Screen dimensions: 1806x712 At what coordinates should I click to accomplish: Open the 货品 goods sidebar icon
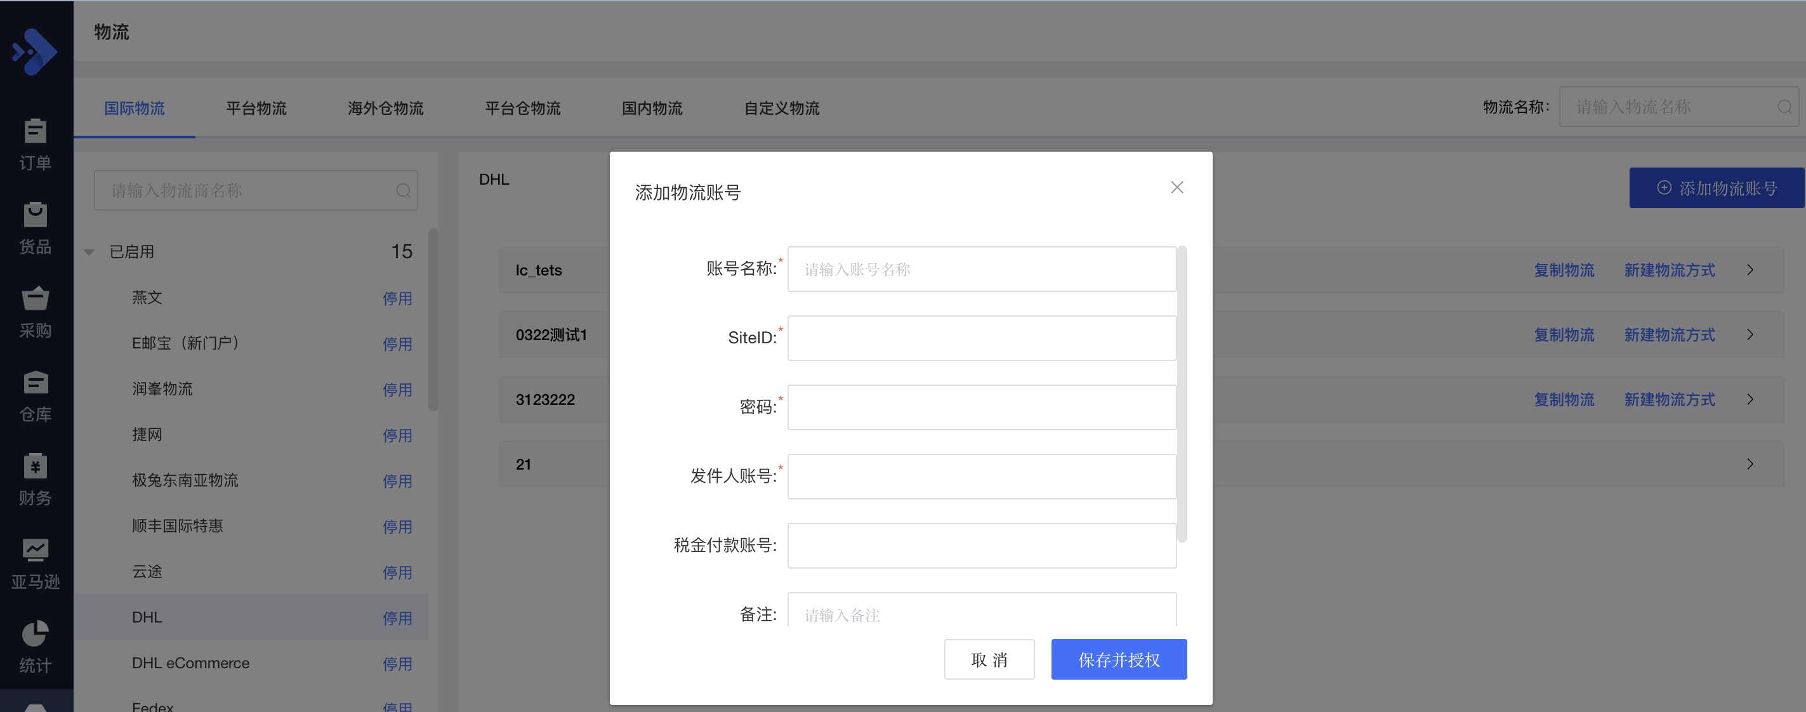[x=35, y=228]
